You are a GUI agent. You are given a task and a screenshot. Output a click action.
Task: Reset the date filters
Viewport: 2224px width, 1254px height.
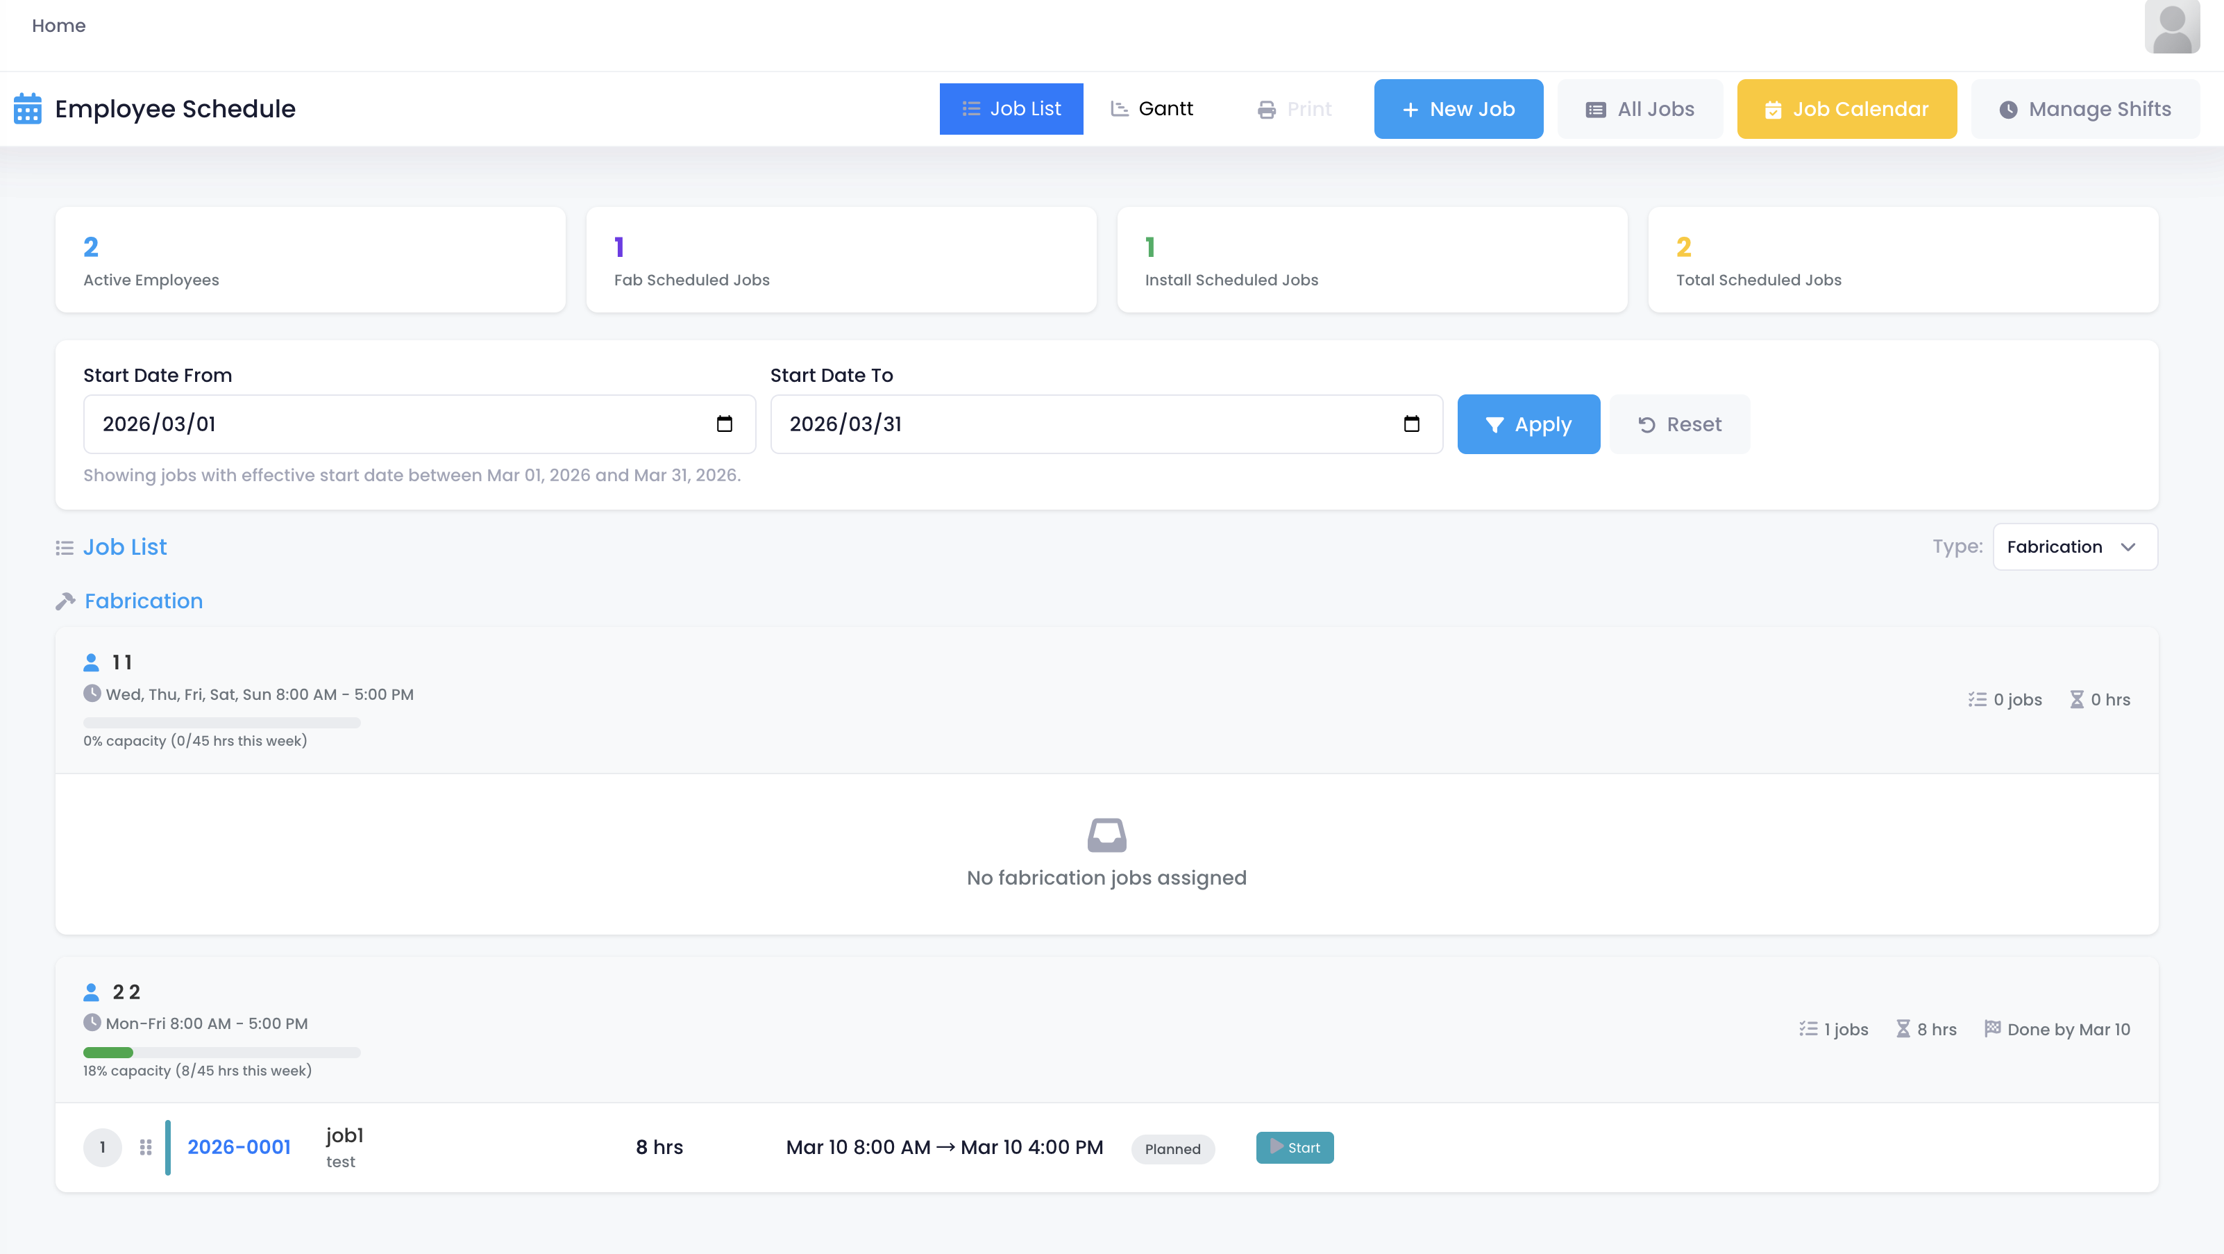click(1679, 424)
